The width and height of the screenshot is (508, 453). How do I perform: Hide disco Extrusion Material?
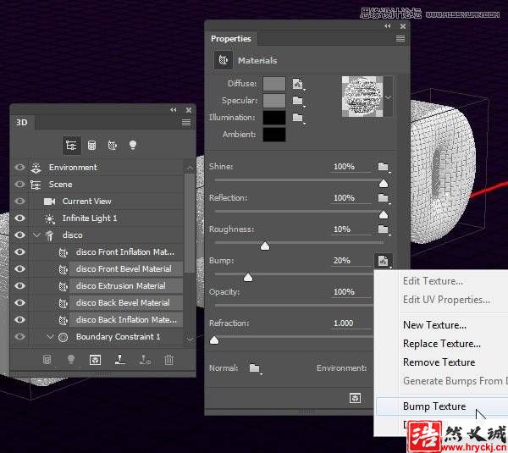[x=19, y=286]
